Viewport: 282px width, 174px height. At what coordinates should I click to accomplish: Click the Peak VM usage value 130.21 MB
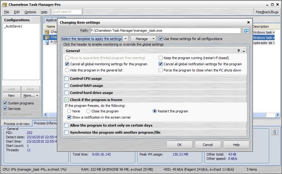tap(180, 154)
